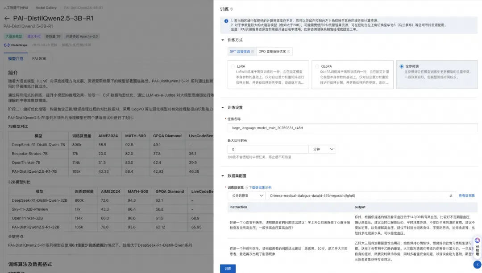Go to 人工智能平台PAI breadcrumb
This screenshot has height=273, width=482.
(x=16, y=8)
